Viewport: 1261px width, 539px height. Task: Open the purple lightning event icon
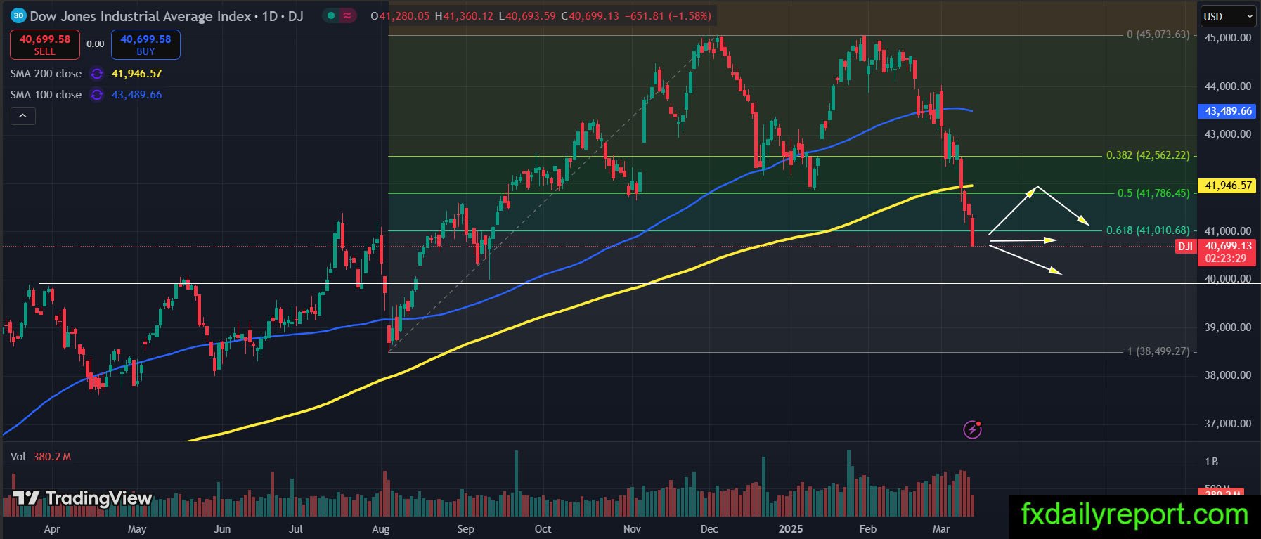coord(972,429)
